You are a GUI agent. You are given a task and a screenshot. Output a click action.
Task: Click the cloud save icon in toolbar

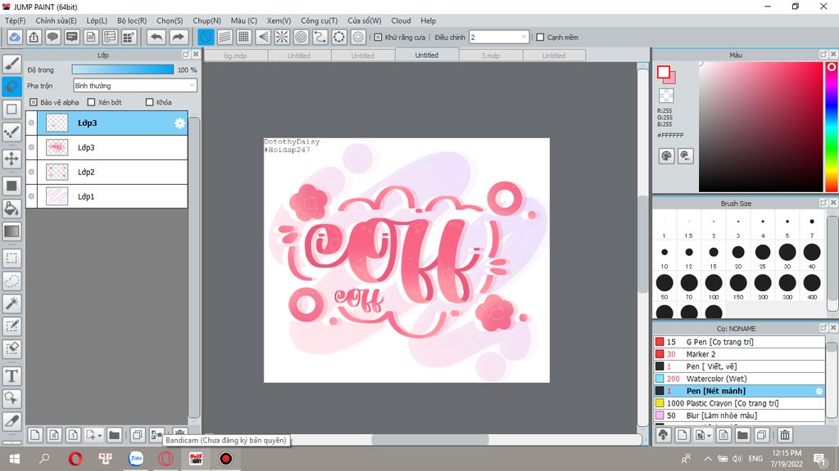pyautogui.click(x=15, y=38)
